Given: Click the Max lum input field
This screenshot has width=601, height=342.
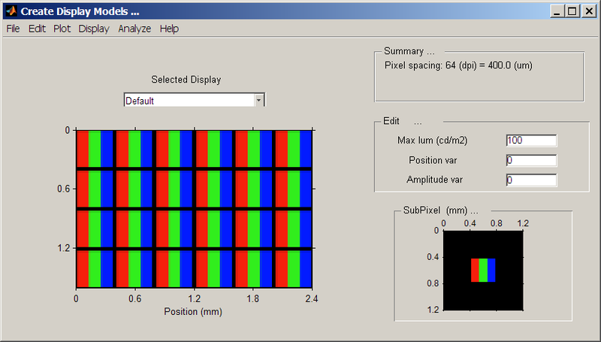Looking at the screenshot, I should click(531, 141).
